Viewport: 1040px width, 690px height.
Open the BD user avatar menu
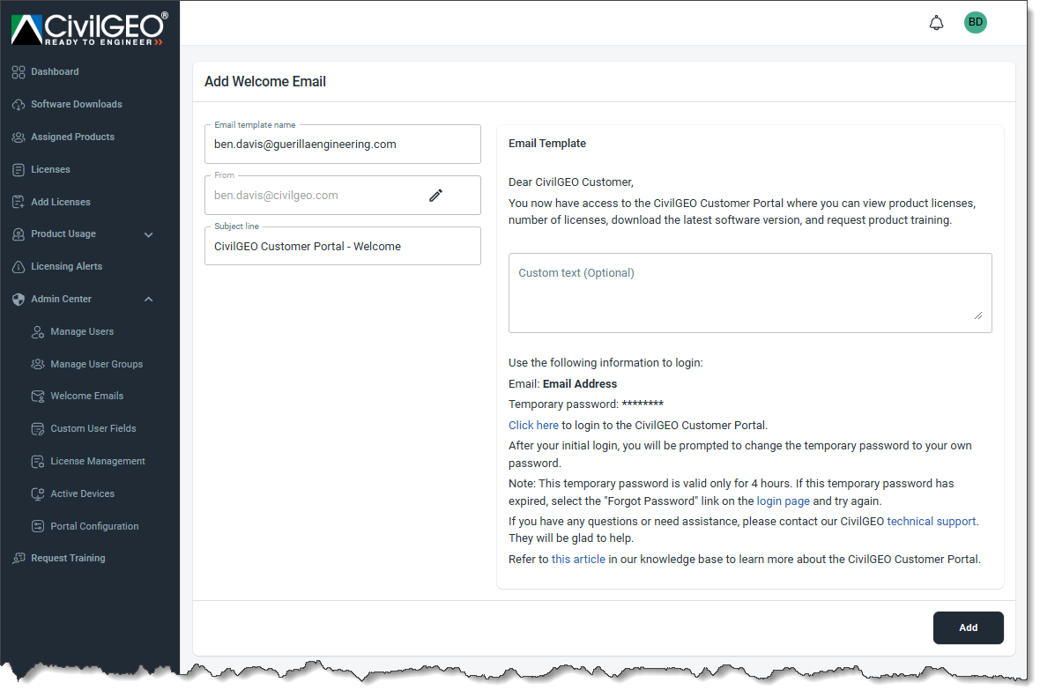[975, 22]
